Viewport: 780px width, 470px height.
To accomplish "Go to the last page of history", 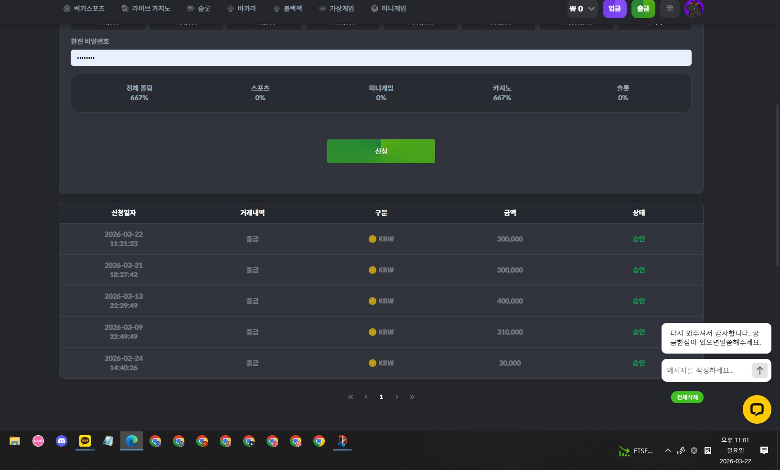I will coord(412,397).
